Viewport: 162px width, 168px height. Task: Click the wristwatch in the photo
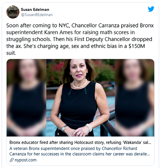pyautogui.click(x=64, y=128)
